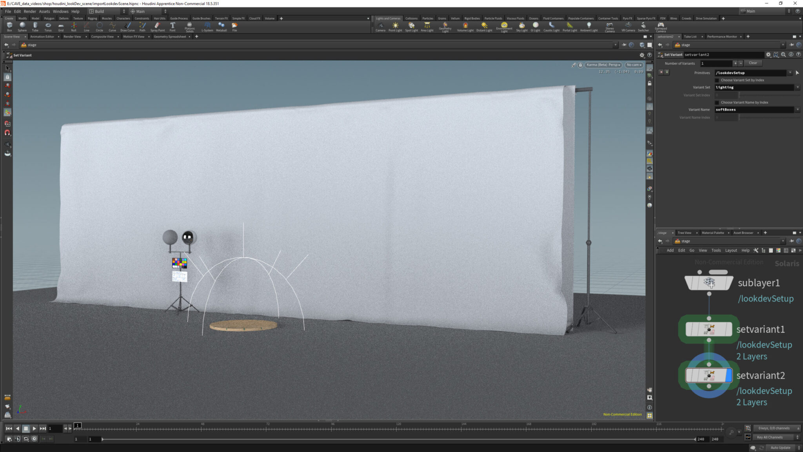Select the Sky Light shelf tool

[521, 27]
